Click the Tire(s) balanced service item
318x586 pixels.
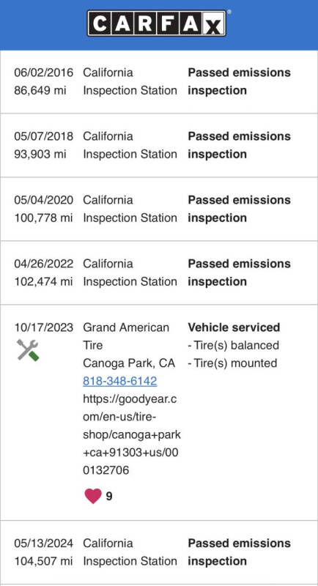(x=234, y=345)
